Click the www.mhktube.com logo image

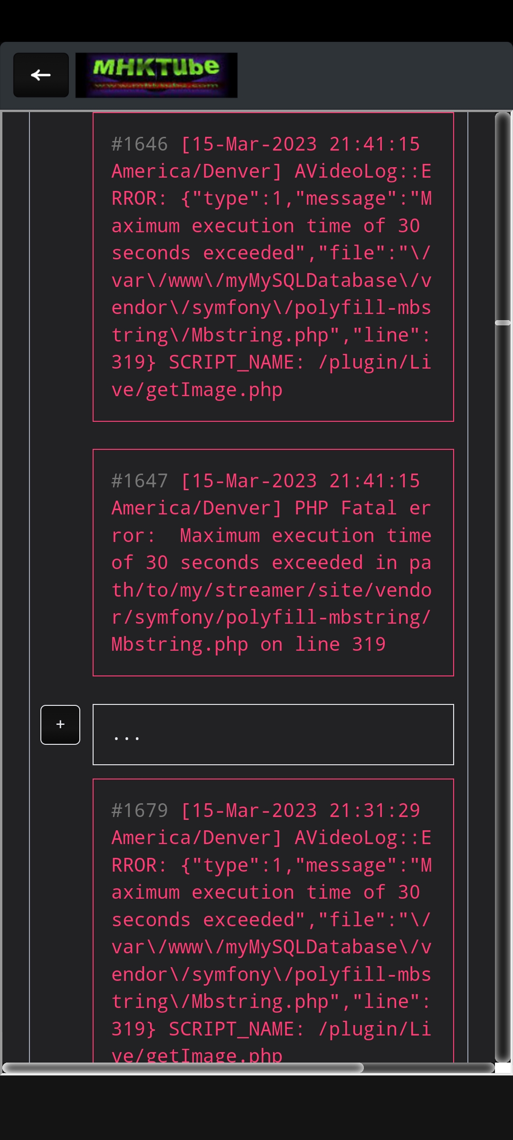pyautogui.click(x=156, y=74)
